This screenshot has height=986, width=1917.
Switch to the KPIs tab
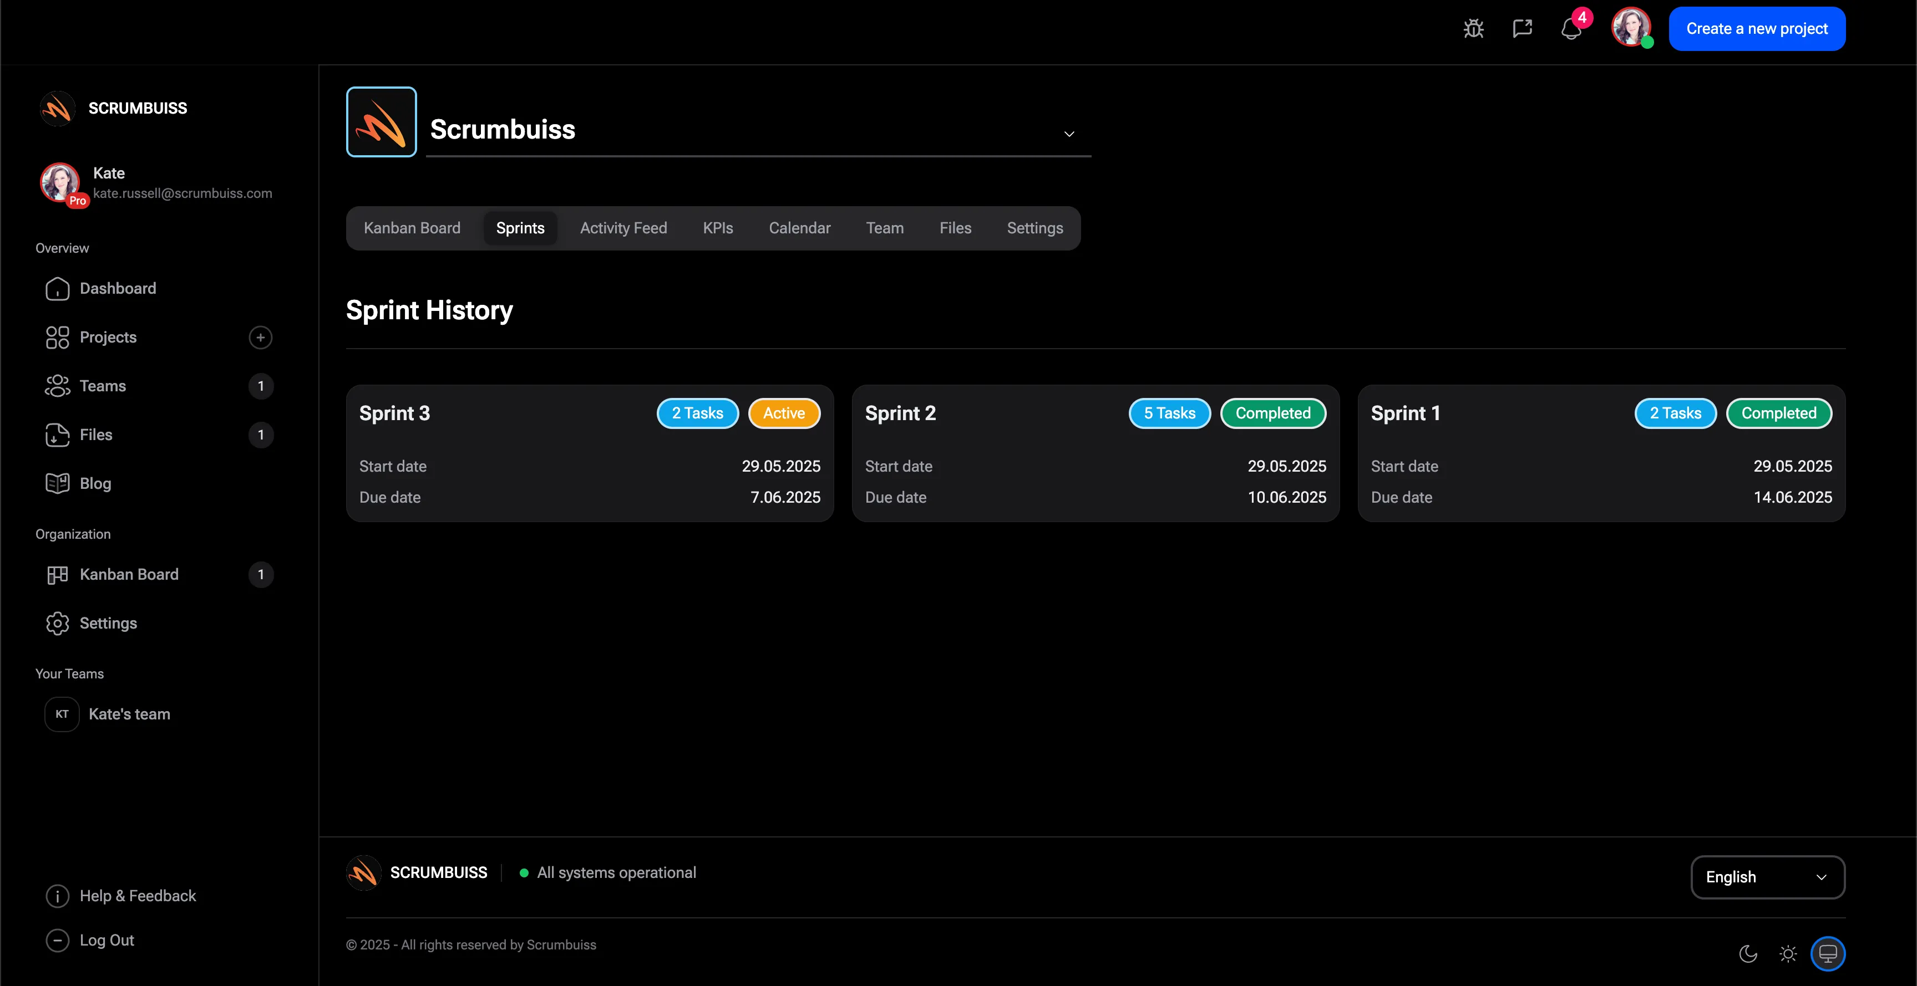[x=717, y=228]
